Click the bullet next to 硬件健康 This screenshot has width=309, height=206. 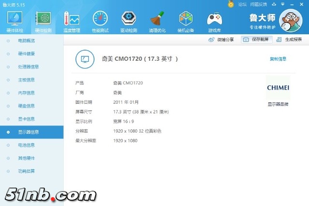pos(8,54)
